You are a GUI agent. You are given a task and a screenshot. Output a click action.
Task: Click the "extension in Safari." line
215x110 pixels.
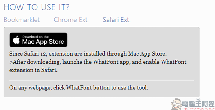tap(33, 70)
